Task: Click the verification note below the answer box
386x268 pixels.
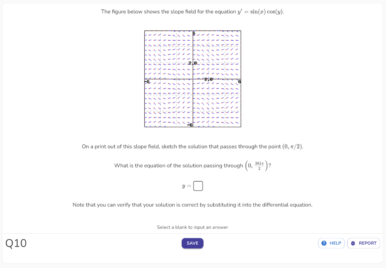Action: coord(193,205)
